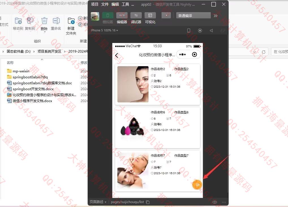Open the 工具 menu

(x=125, y=4)
